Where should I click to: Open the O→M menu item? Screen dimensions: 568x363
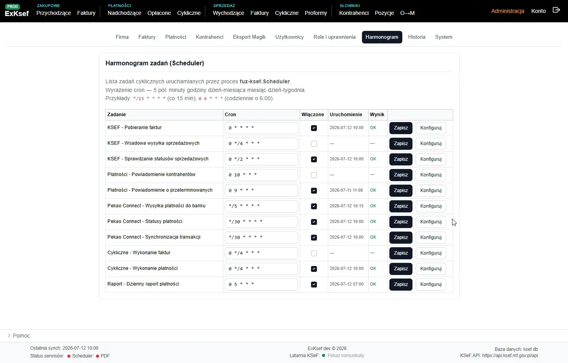point(407,13)
